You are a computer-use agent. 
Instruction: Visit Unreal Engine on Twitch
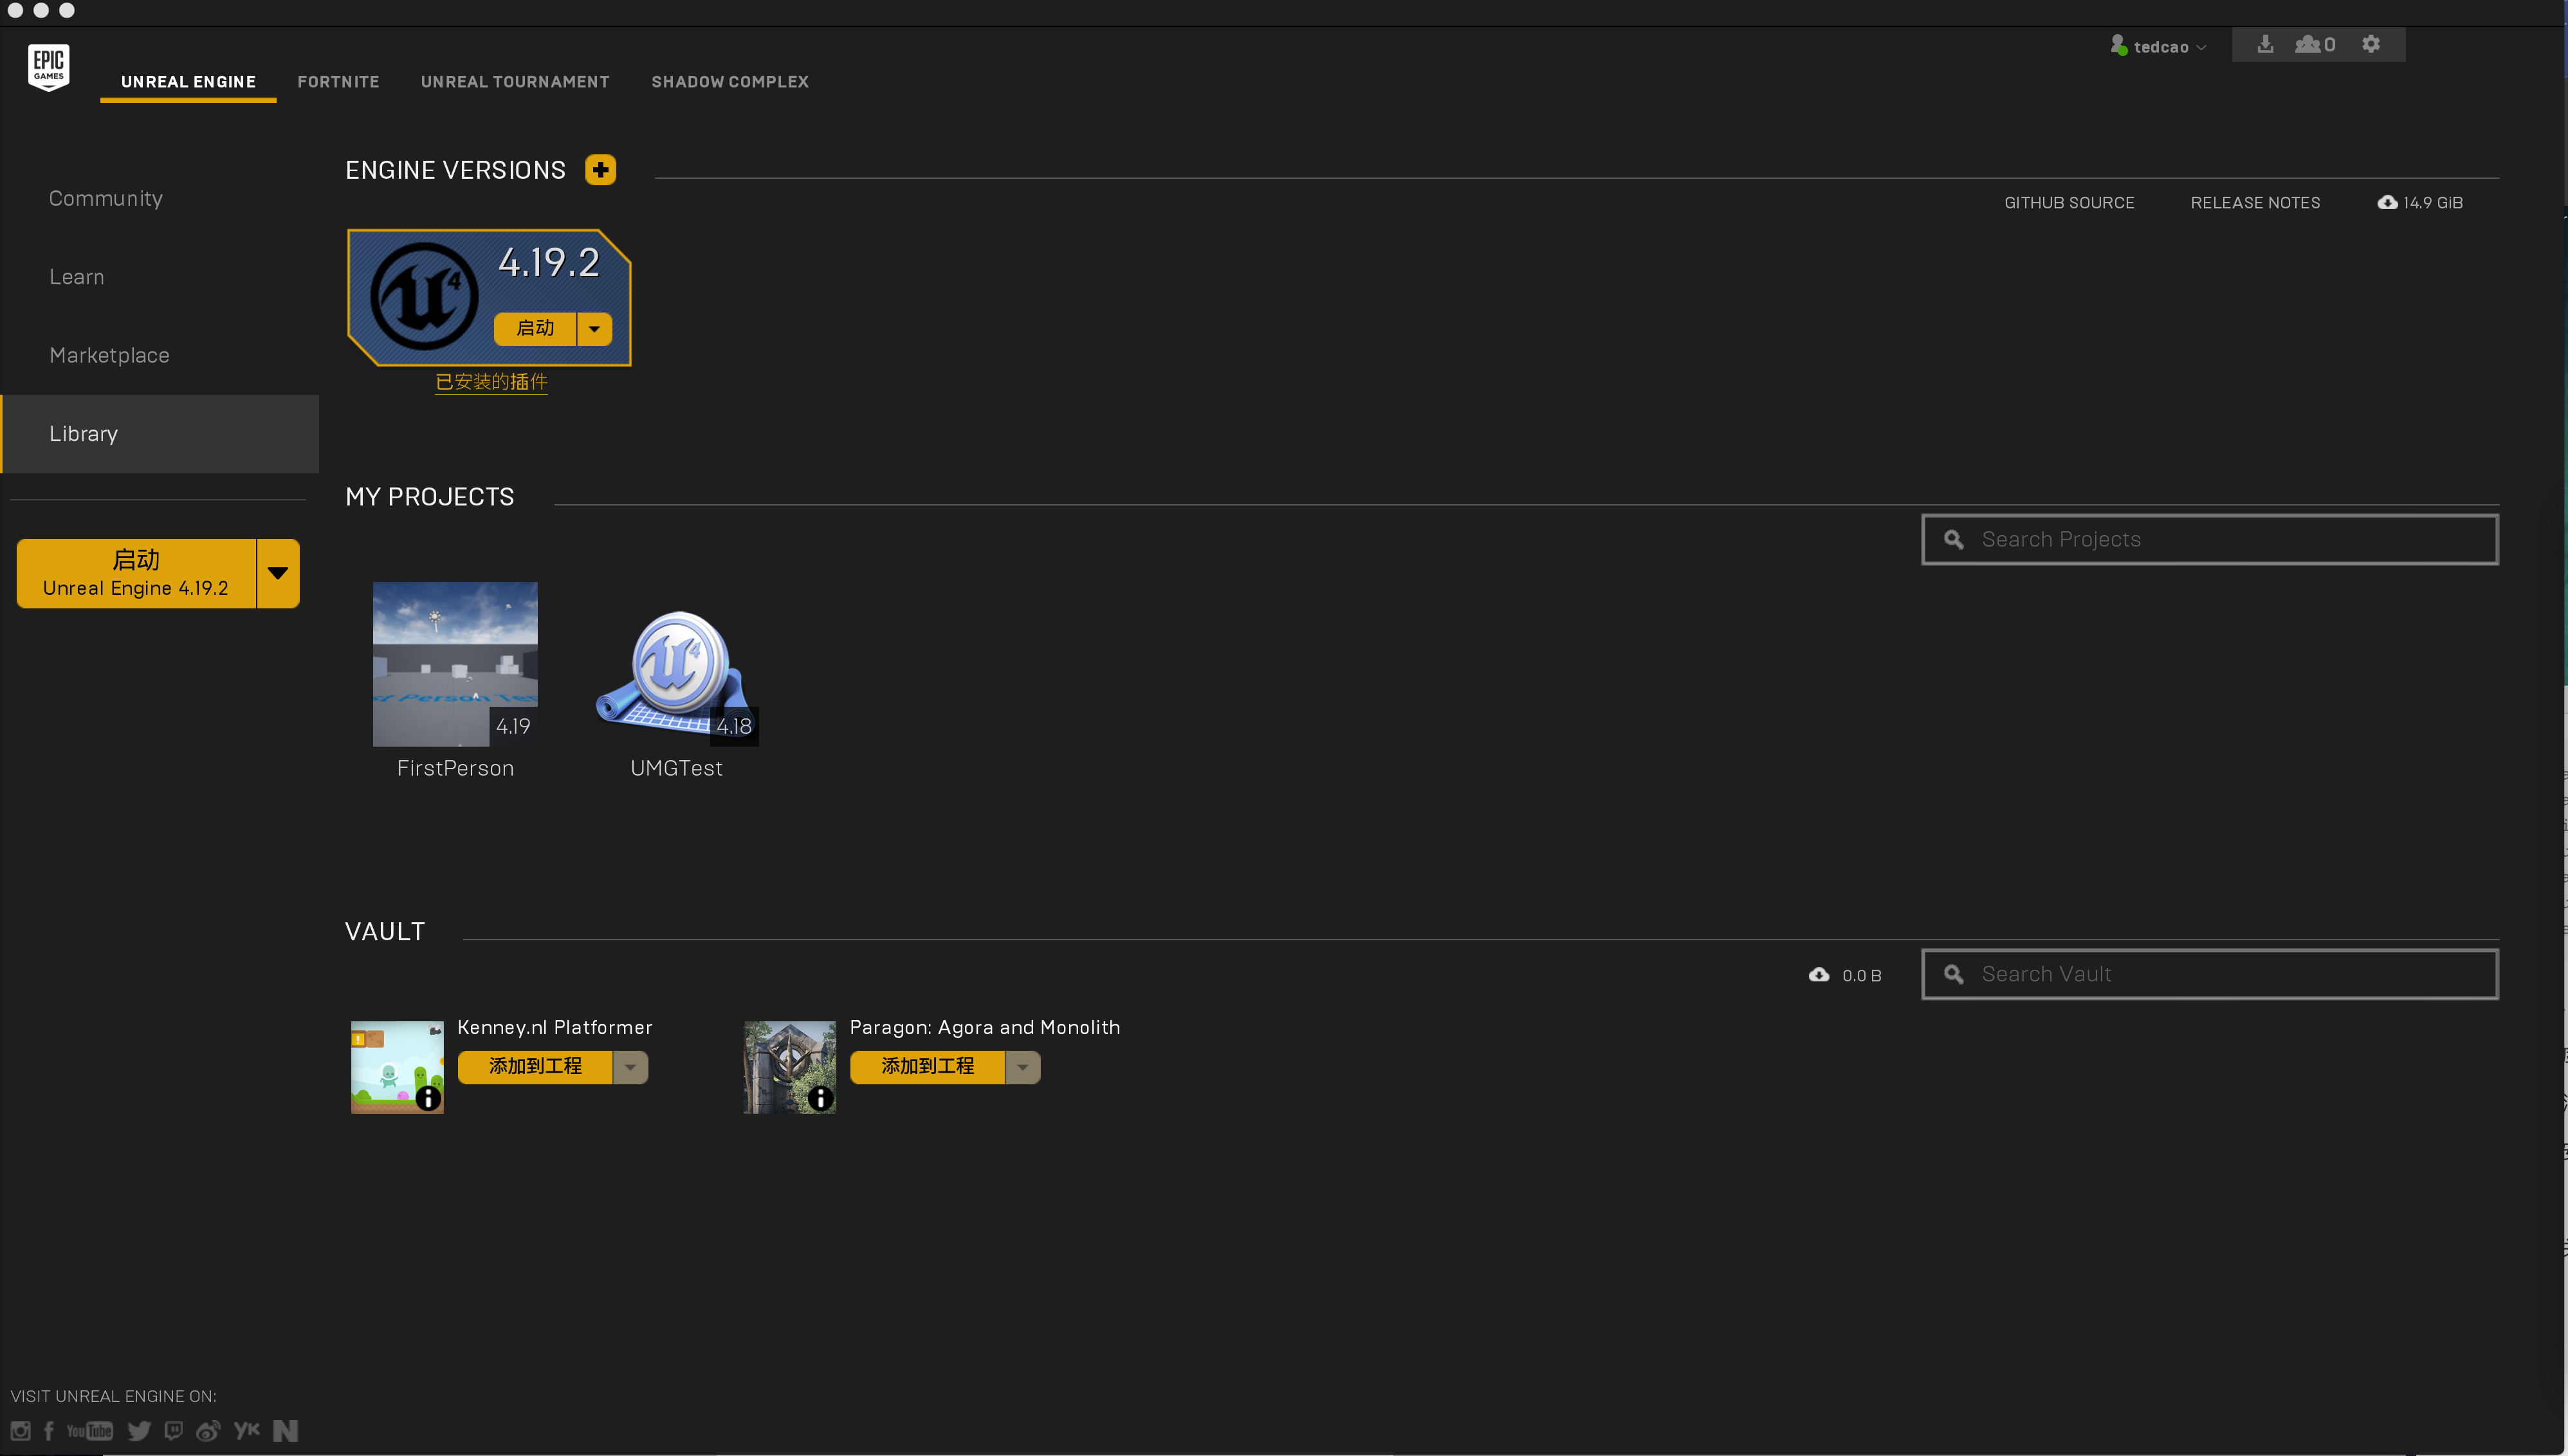[x=174, y=1431]
